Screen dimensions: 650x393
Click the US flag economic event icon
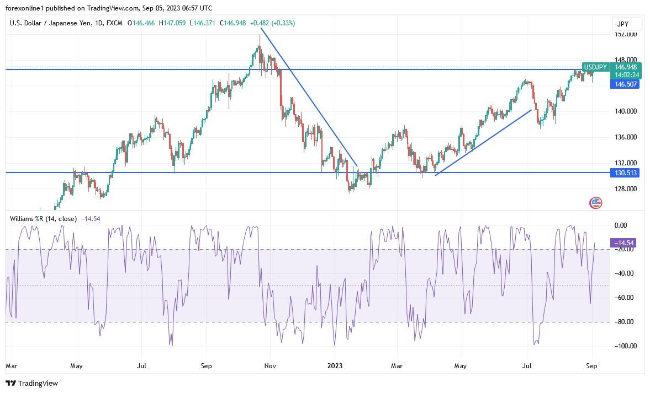coord(595,203)
